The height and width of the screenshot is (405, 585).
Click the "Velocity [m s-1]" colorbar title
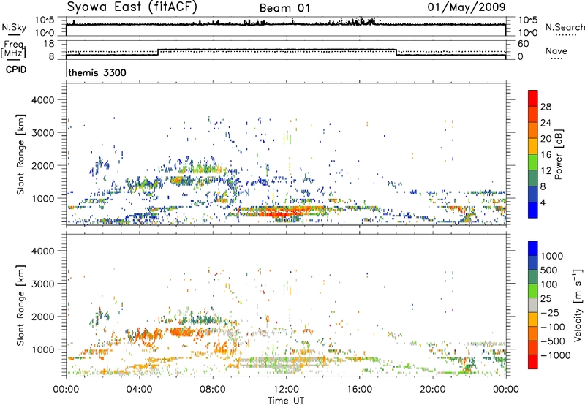[x=578, y=305]
